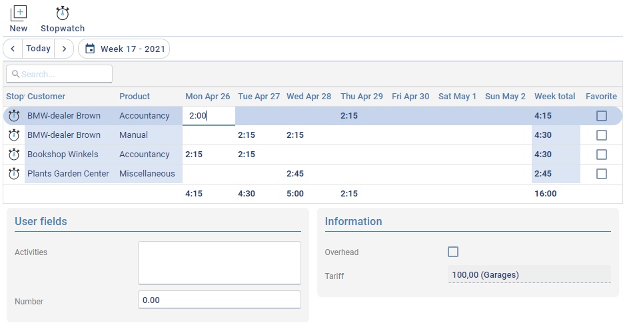Select the 2:45 Wednesday cell for Plants Garden Center

295,174
